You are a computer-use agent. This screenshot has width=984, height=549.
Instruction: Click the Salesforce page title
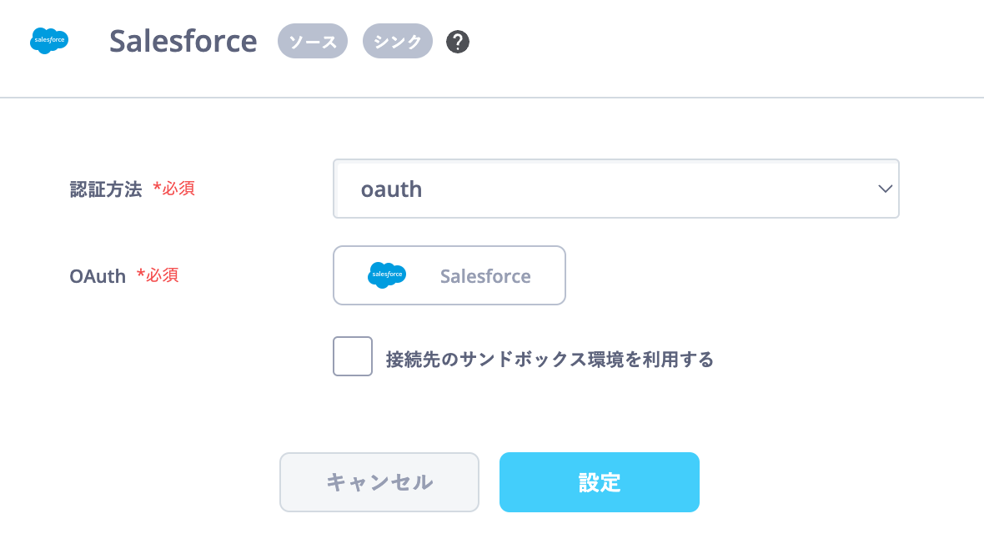183,41
